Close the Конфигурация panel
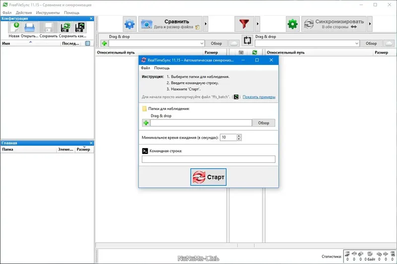The image size is (397, 264). click(x=91, y=18)
